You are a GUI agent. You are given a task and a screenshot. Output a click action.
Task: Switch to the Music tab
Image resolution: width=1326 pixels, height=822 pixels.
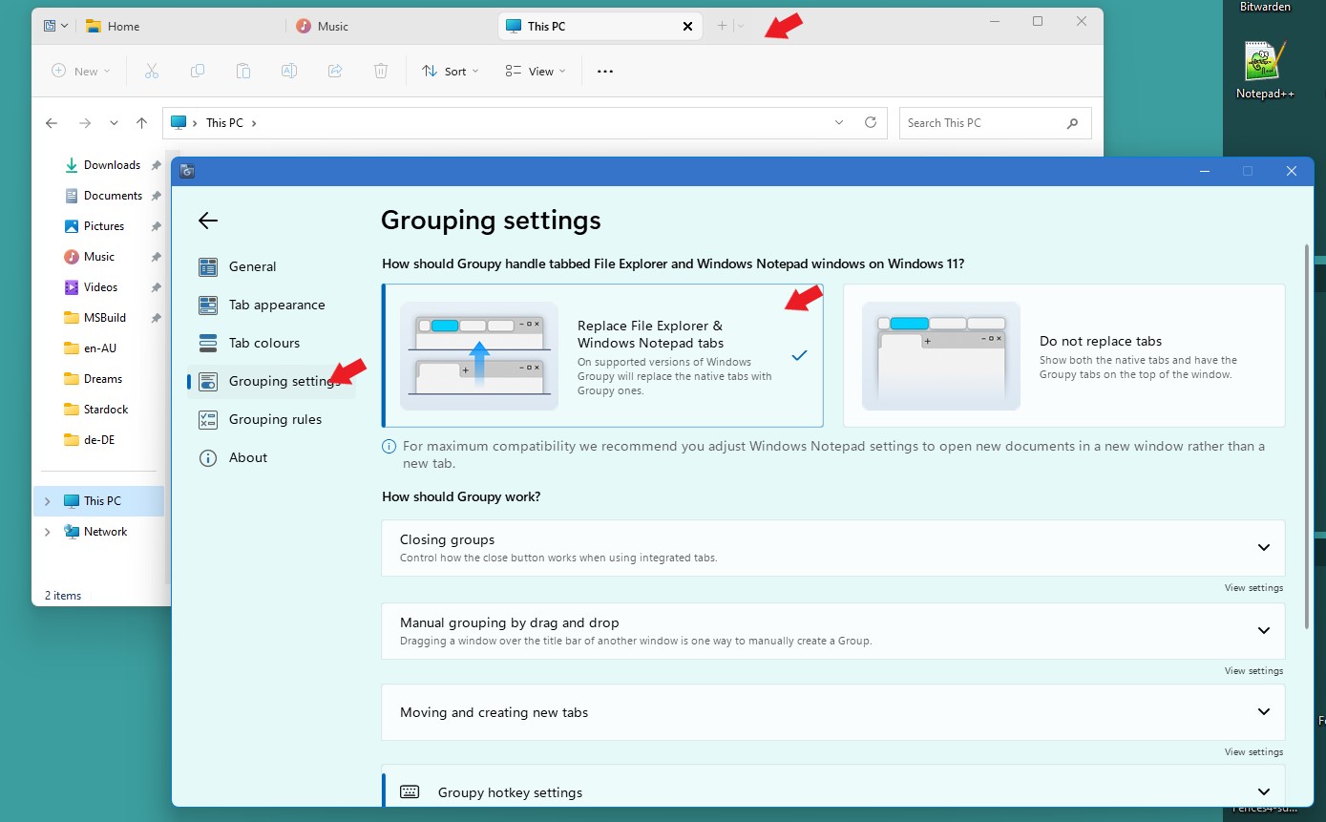click(x=332, y=27)
